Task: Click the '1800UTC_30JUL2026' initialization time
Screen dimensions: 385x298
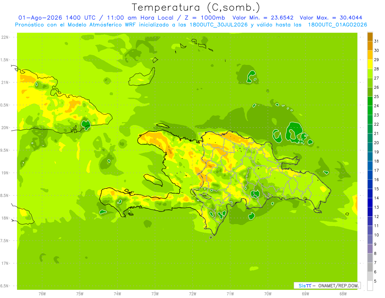Action: coord(218,25)
